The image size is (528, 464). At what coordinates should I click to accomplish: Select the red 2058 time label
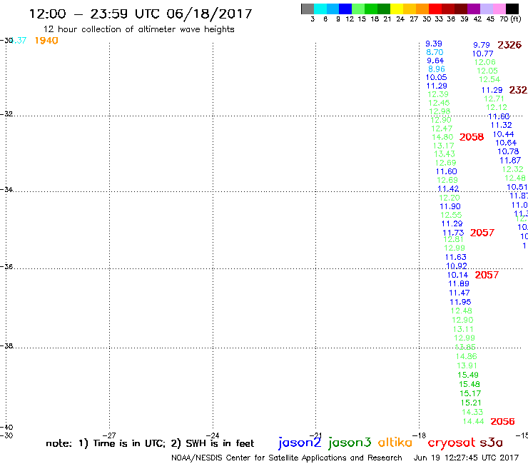472,137
